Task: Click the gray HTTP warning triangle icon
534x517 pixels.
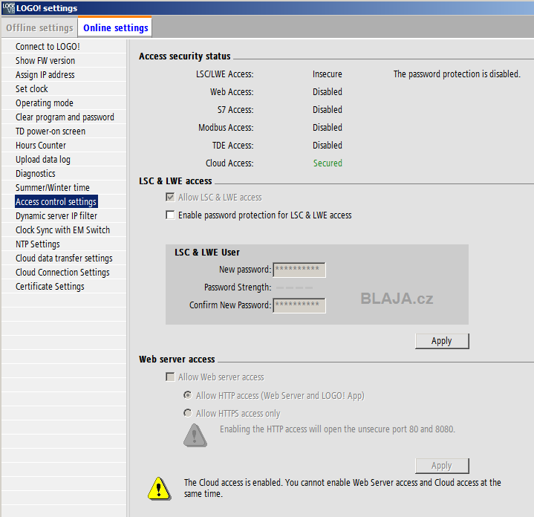Action: 195,435
